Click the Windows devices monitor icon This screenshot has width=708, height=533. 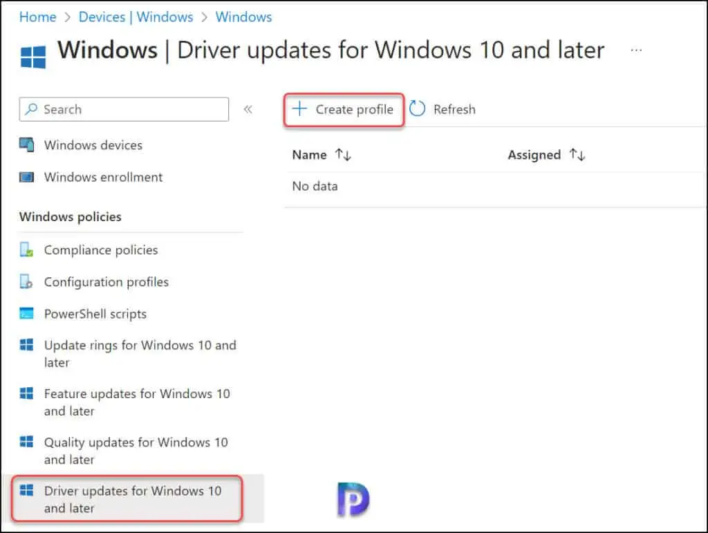tap(27, 145)
